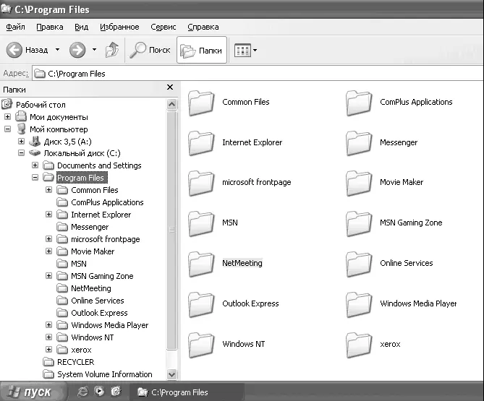
Task: Click the Forward arrow icon
Action: (77, 50)
